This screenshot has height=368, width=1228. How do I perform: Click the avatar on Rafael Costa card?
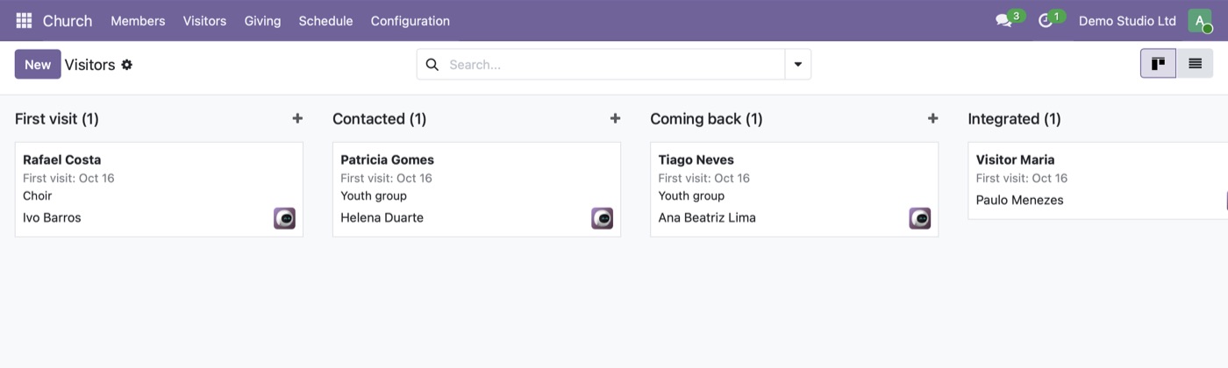[x=284, y=218]
